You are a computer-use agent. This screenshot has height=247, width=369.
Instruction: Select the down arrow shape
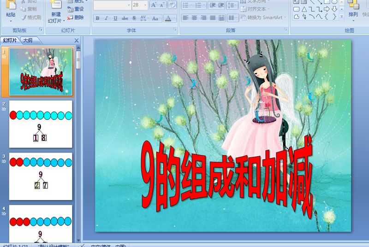click(x=334, y=9)
